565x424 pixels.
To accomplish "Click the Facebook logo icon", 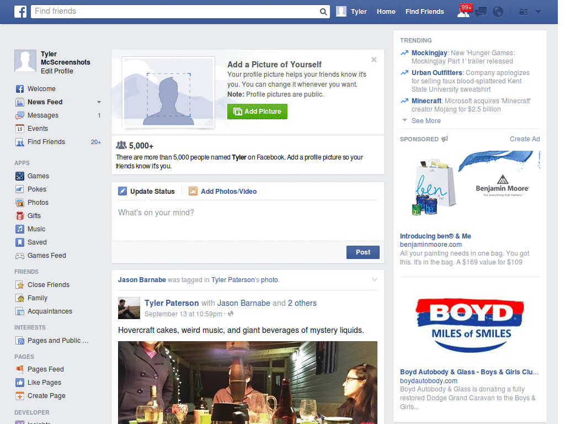I will (x=20, y=12).
